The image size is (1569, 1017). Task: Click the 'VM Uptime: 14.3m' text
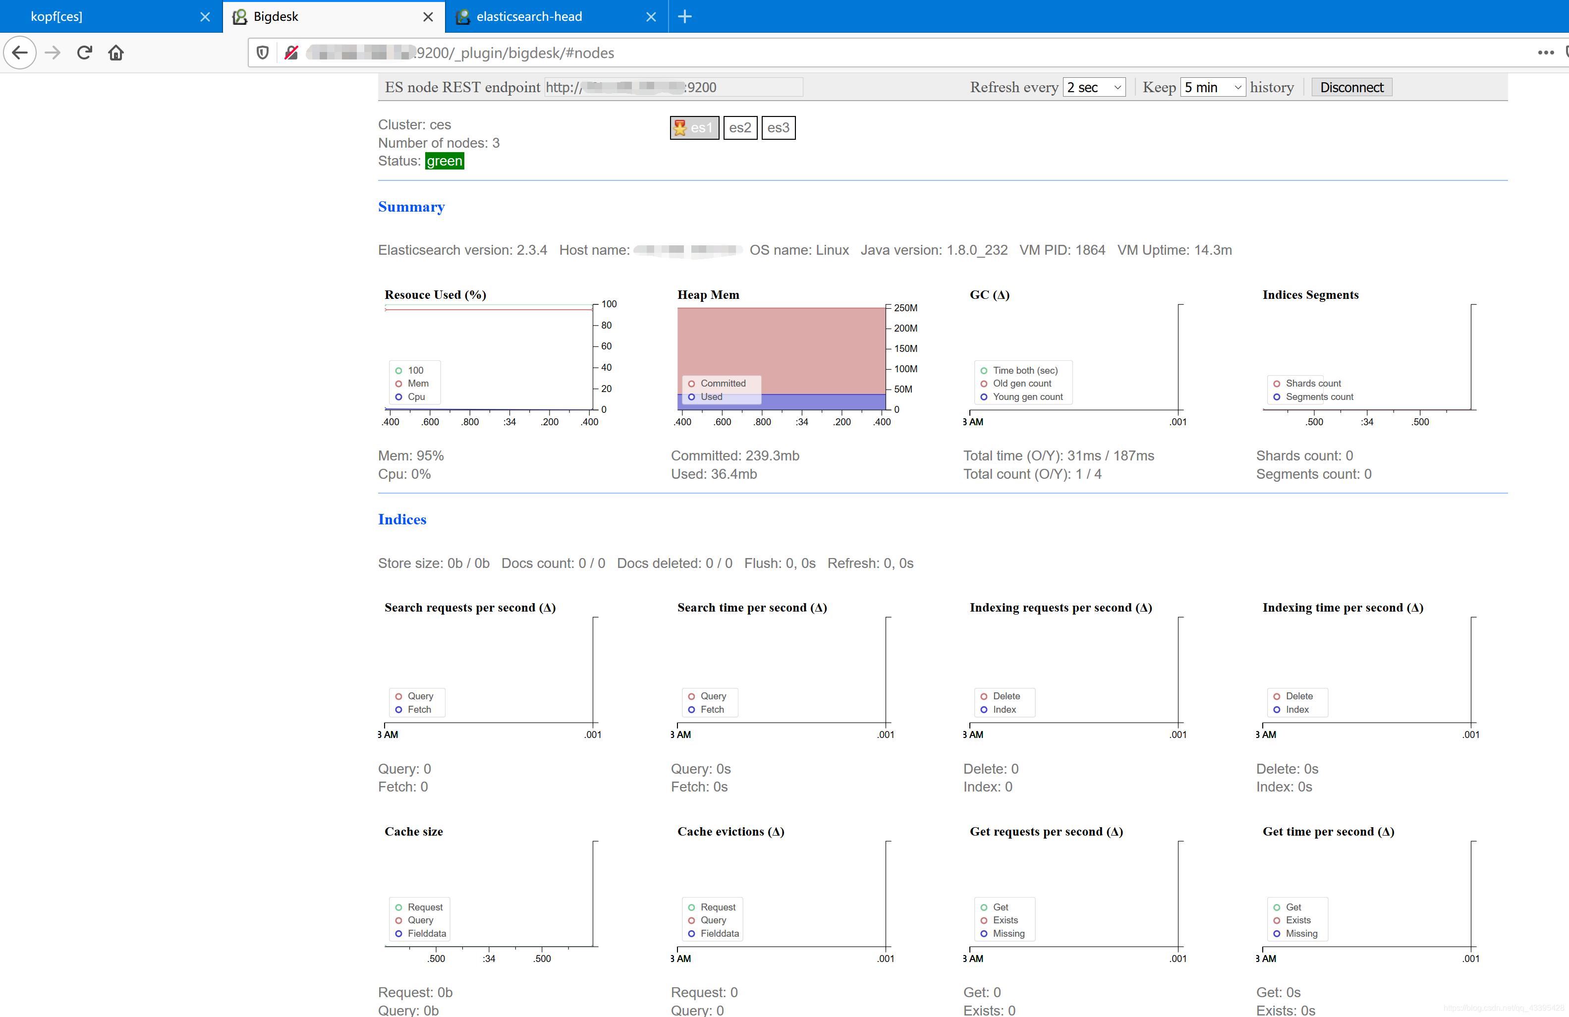(1175, 250)
